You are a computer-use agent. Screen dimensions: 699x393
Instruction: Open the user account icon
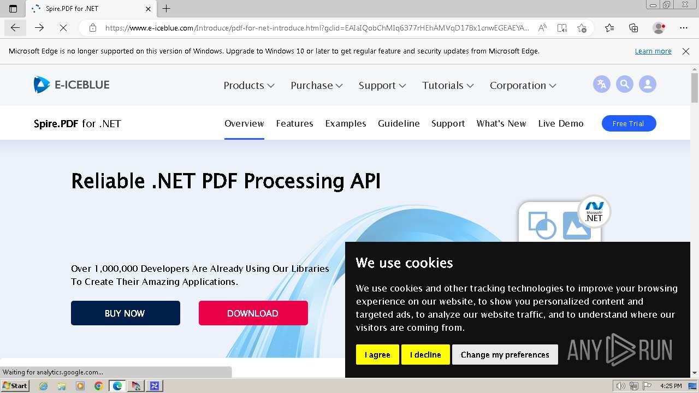pyautogui.click(x=648, y=84)
